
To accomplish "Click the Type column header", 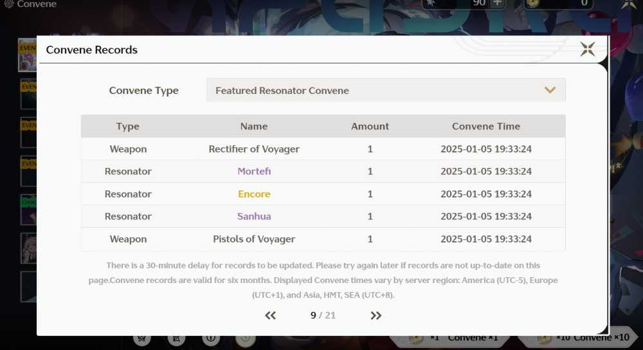I will (x=127, y=126).
